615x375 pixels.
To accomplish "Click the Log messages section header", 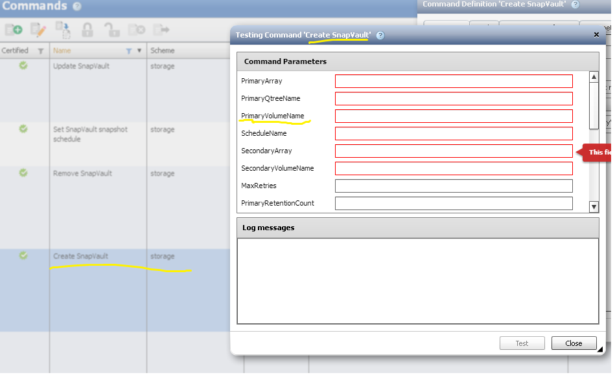I will click(418, 228).
